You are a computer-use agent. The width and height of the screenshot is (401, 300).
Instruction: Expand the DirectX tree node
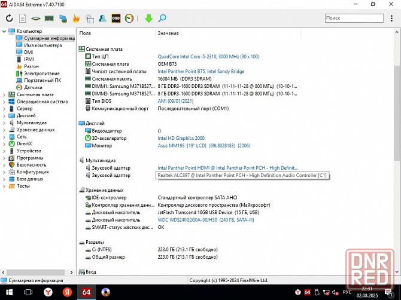click(4, 144)
